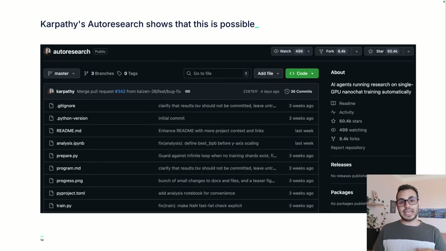The image size is (446, 251).
Task: Open 'Enhance README with more project context' commit
Action: coord(211,131)
